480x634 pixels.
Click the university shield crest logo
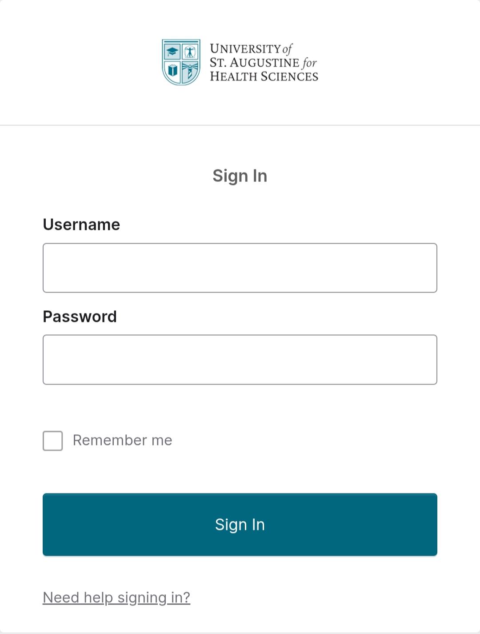tap(181, 62)
